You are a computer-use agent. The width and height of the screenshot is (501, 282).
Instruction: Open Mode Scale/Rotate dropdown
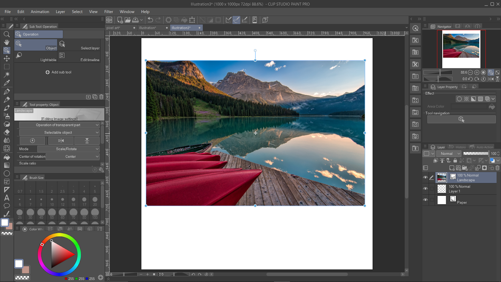(68, 149)
